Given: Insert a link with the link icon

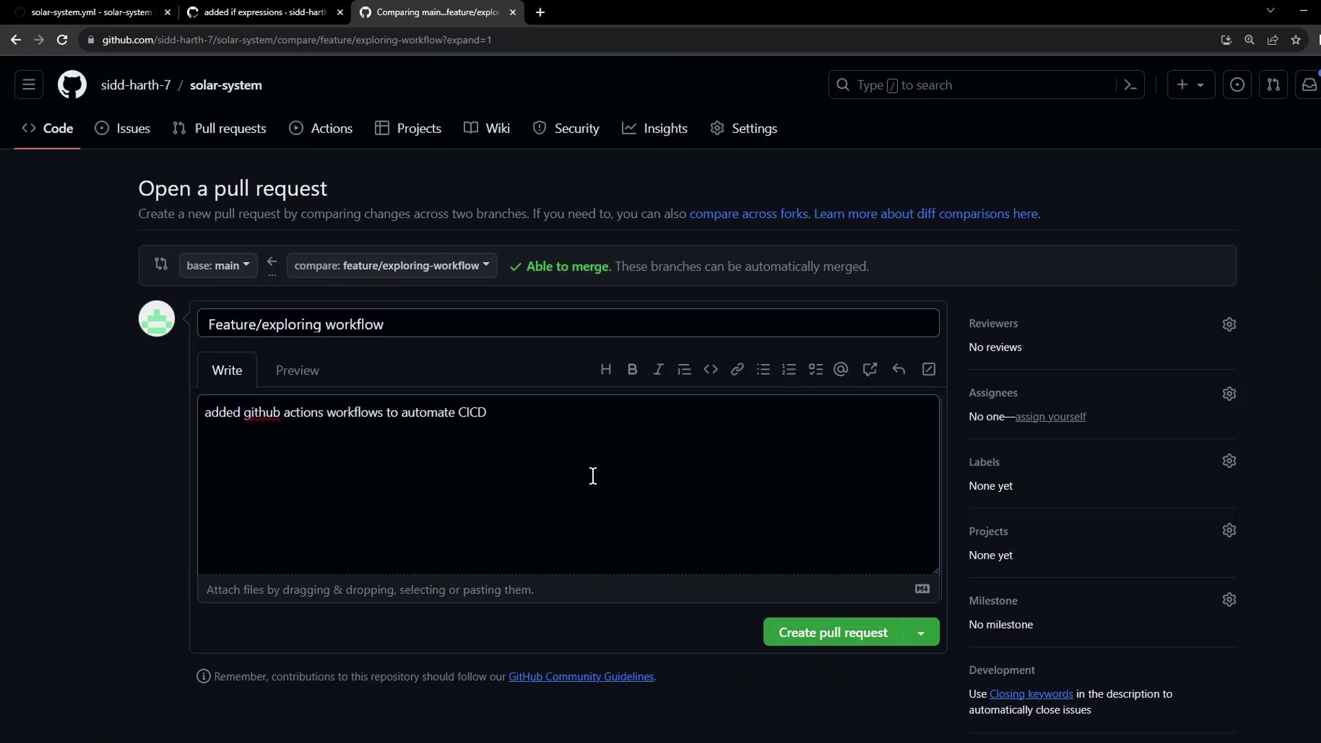Looking at the screenshot, I should 737,369.
